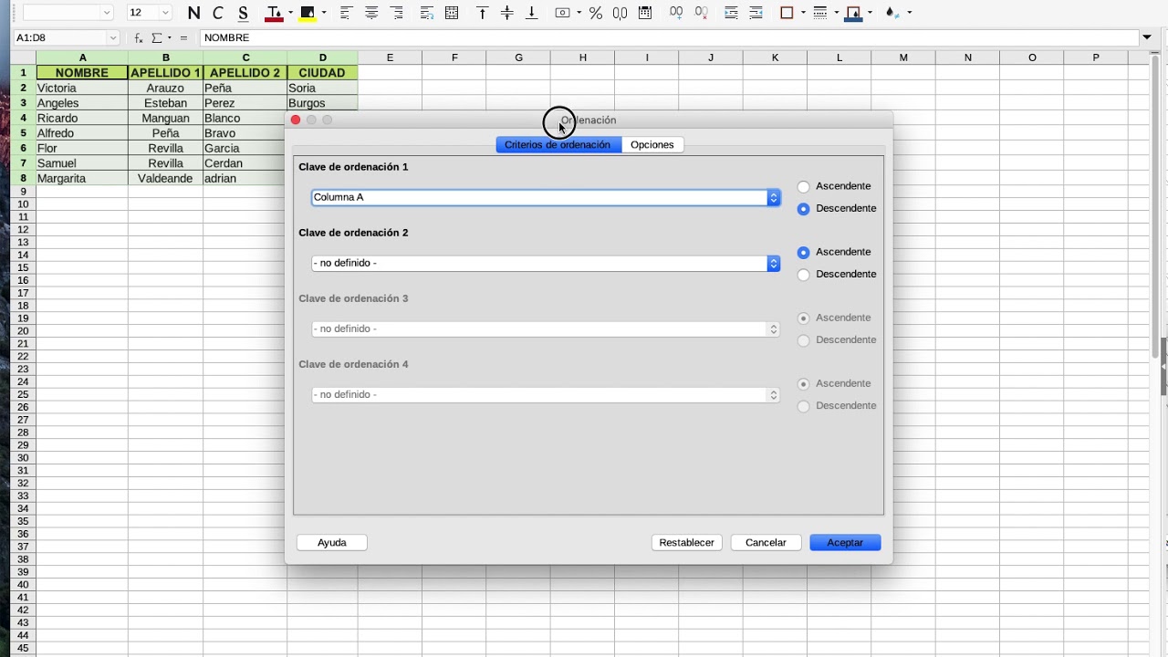Screen dimensions: 1168x657
Task: Open the currency format dropdown arrow
Action: click(x=579, y=13)
